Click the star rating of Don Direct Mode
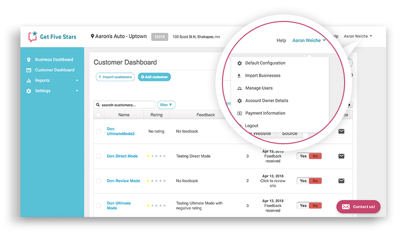 point(156,156)
